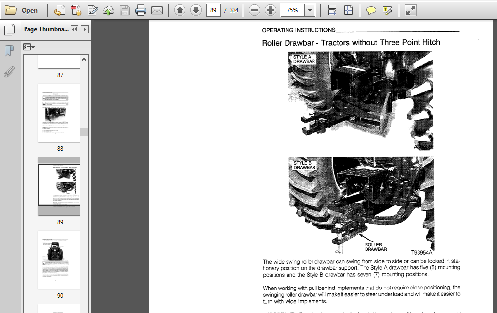Click the thumbnail panel scrollbar handle

pyautogui.click(x=84, y=132)
